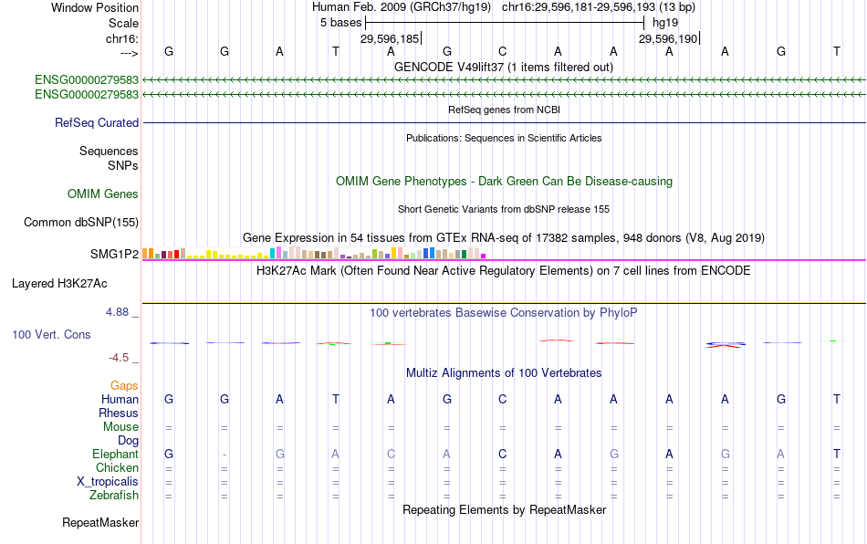Open Publications: Sequences in Scientific Articles title
The width and height of the screenshot is (867, 544).
coord(504,138)
